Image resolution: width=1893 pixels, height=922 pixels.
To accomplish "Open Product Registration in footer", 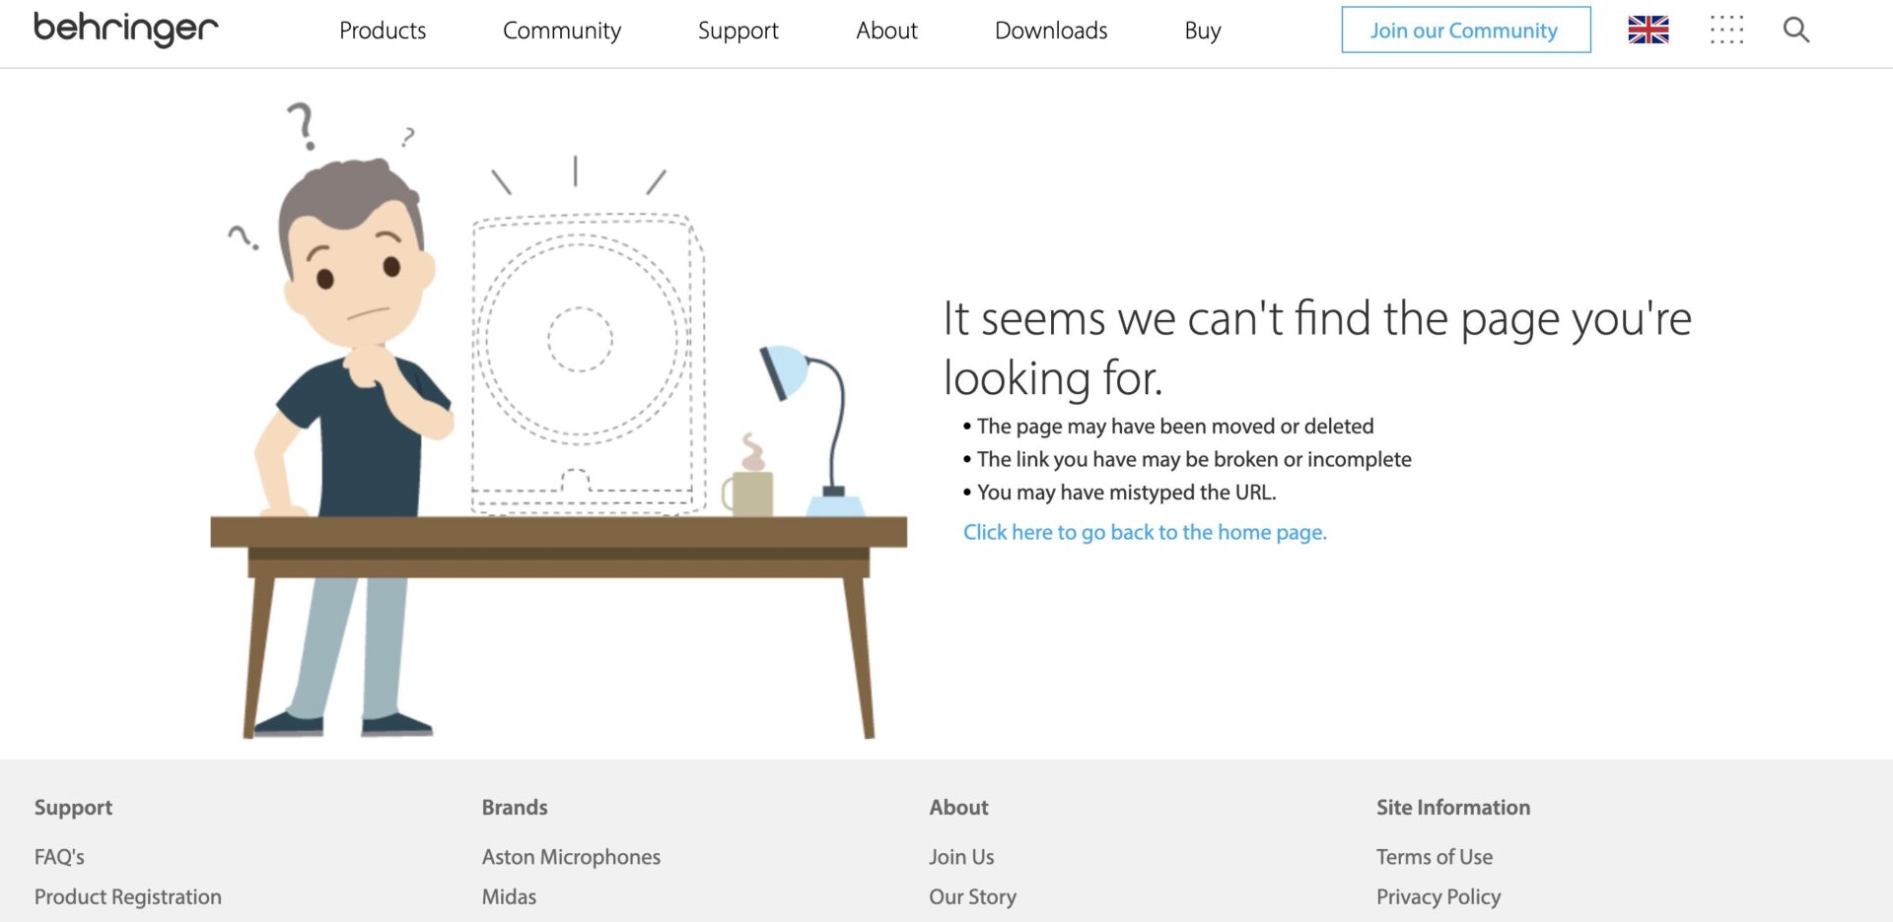I will tap(127, 896).
